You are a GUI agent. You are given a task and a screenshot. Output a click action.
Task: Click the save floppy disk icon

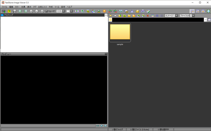[14, 11]
